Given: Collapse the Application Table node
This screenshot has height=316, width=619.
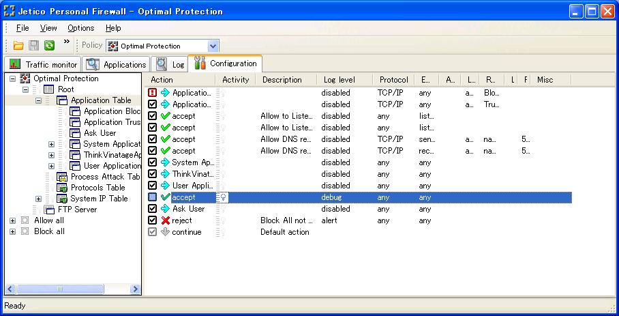Looking at the screenshot, I should pos(38,101).
